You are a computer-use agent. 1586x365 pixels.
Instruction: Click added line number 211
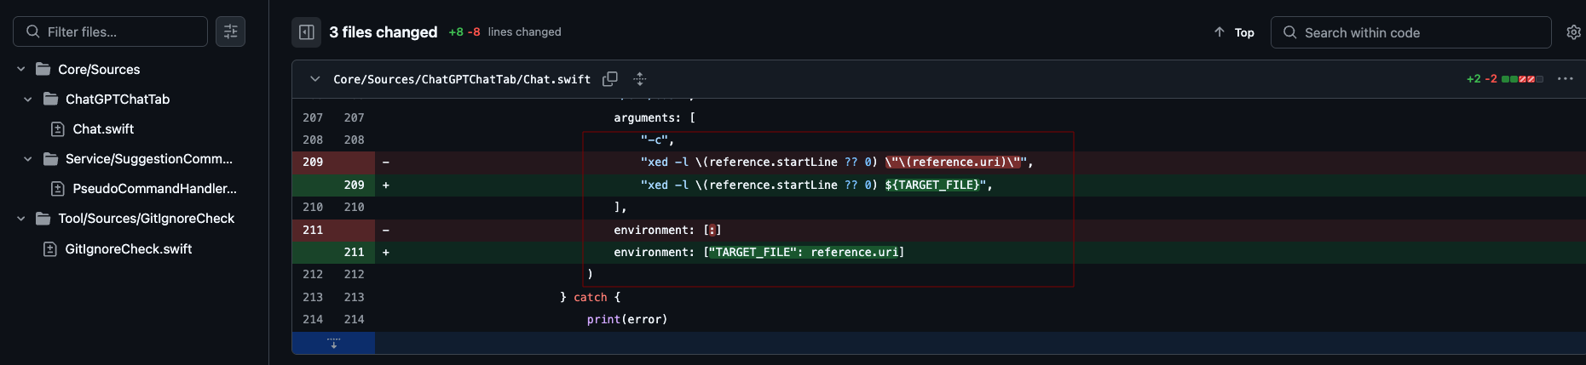355,252
